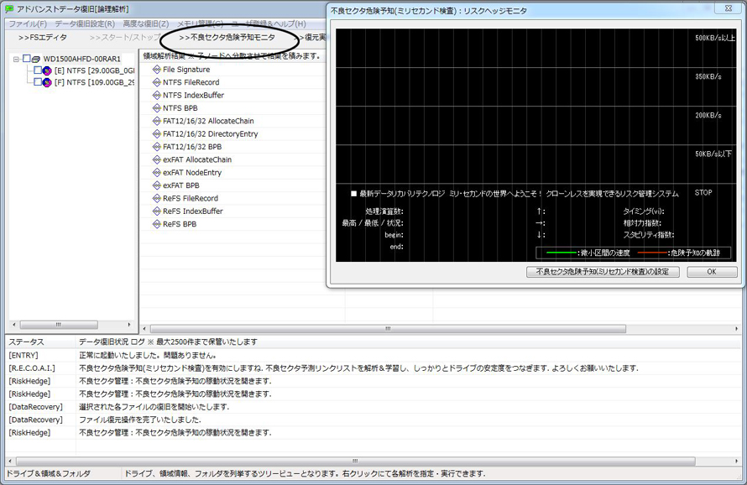This screenshot has height=485, width=747.
Task: Click the FAT12/16/32 BPB diamond icon
Action: (157, 147)
